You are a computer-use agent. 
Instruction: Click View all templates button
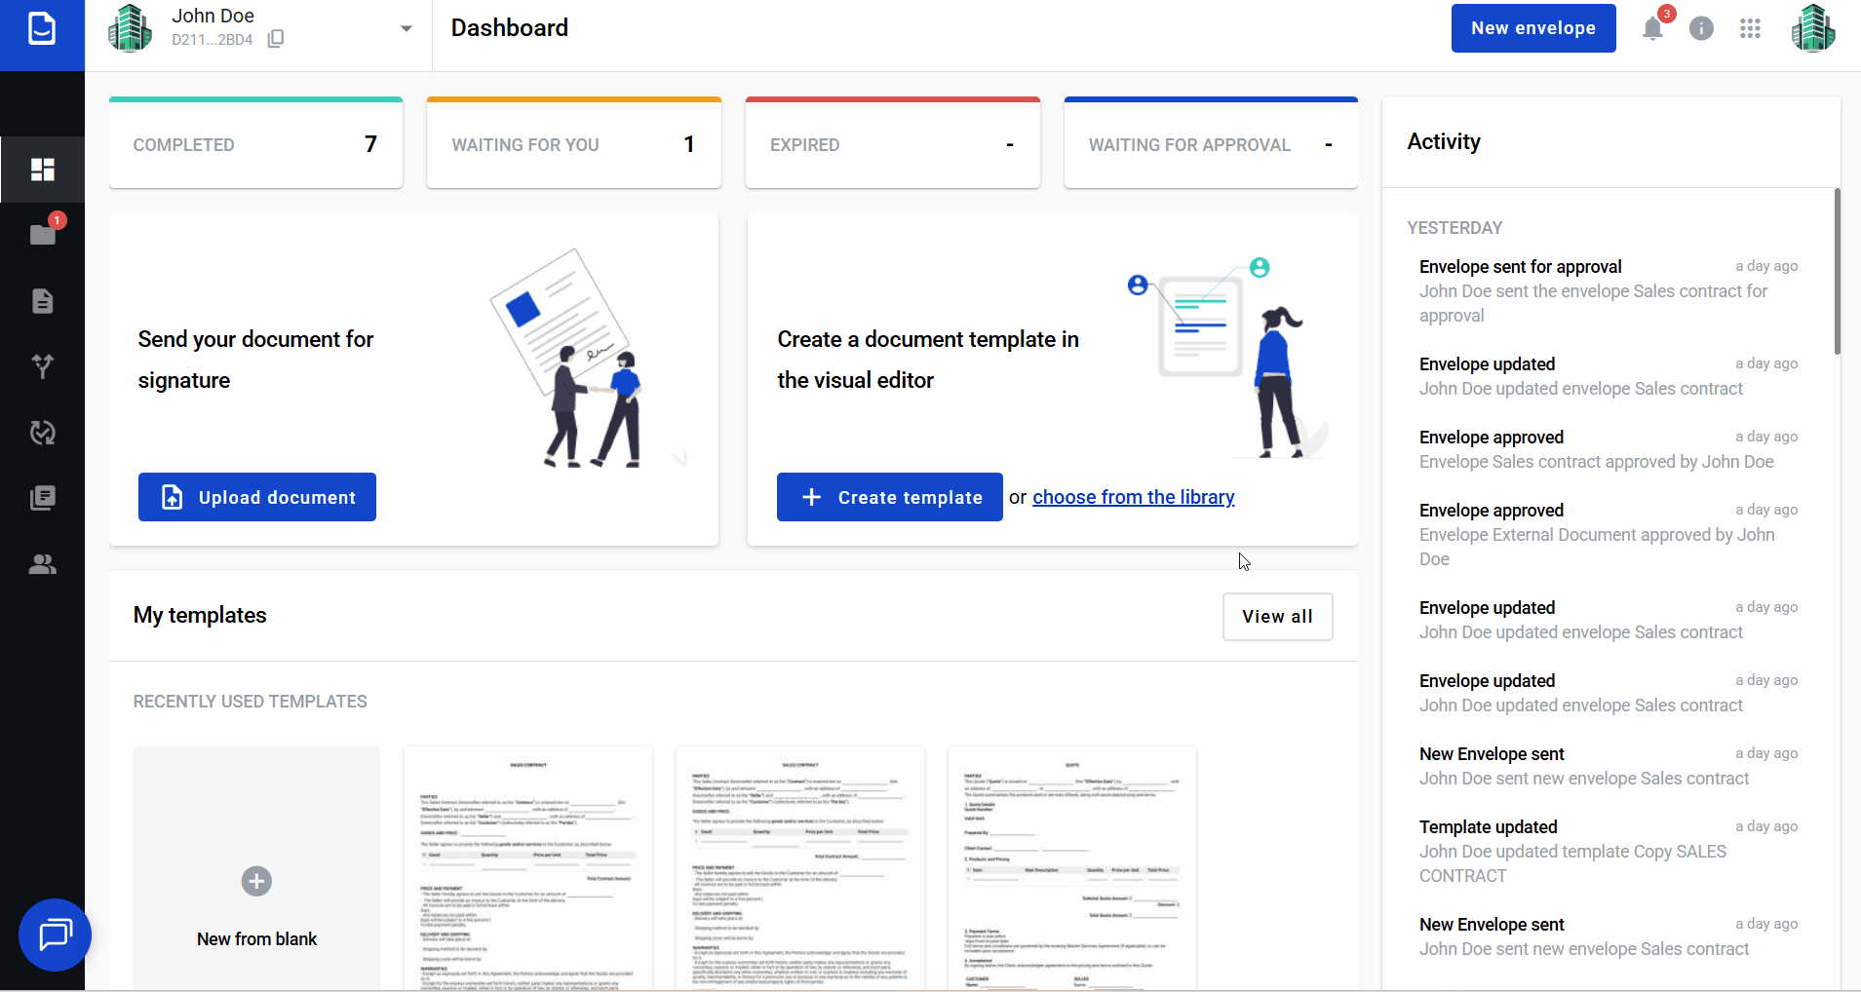[x=1277, y=617]
